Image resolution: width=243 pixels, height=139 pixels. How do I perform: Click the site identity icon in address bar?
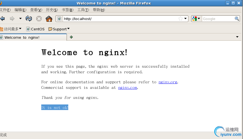[59, 19]
